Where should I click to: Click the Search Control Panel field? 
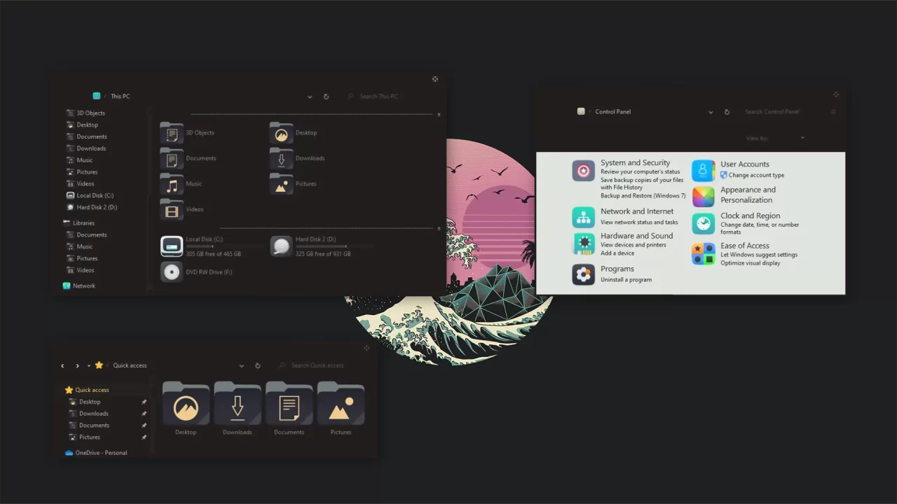pyautogui.click(x=781, y=112)
